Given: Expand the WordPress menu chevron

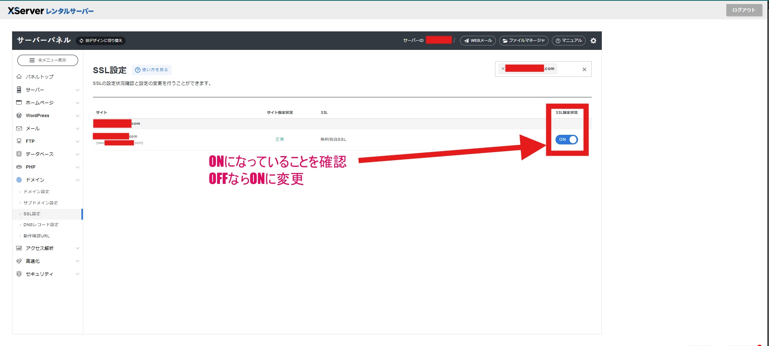Looking at the screenshot, I should click(x=78, y=116).
